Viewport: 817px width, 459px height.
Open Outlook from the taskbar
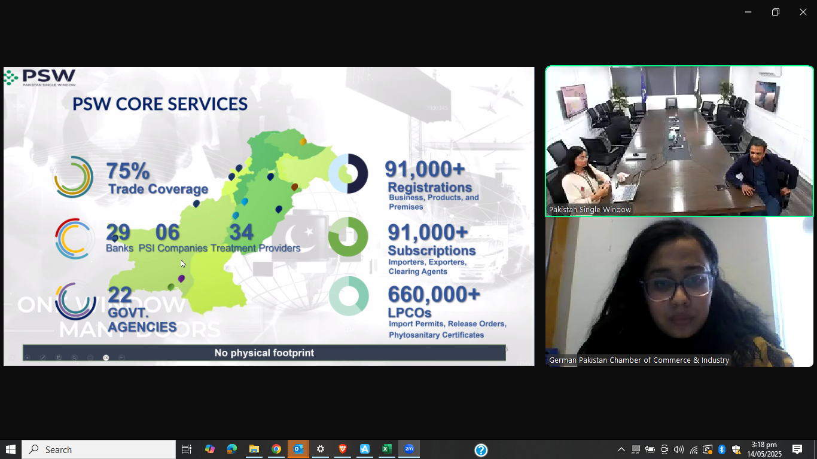(x=298, y=449)
